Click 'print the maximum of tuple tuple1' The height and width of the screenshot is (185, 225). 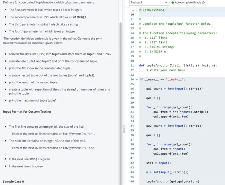pos(33,100)
